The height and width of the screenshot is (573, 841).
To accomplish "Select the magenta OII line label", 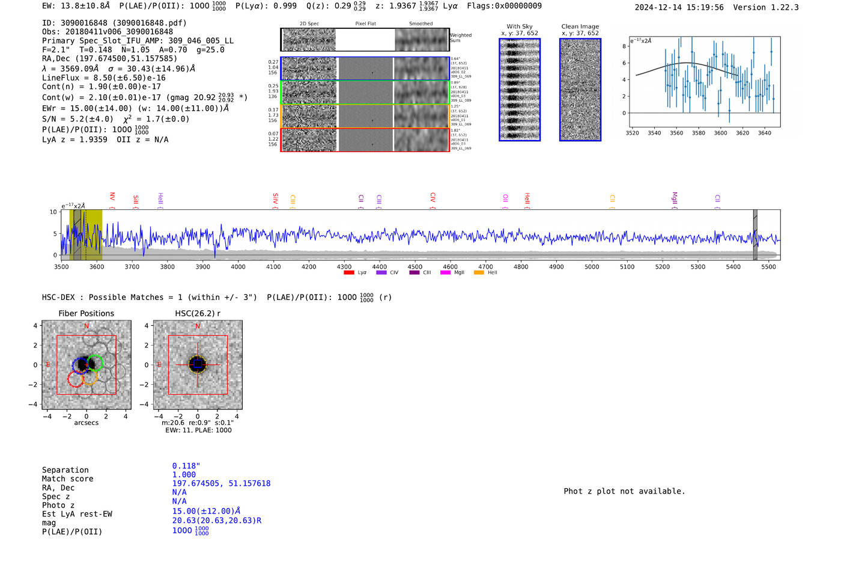I will point(505,198).
